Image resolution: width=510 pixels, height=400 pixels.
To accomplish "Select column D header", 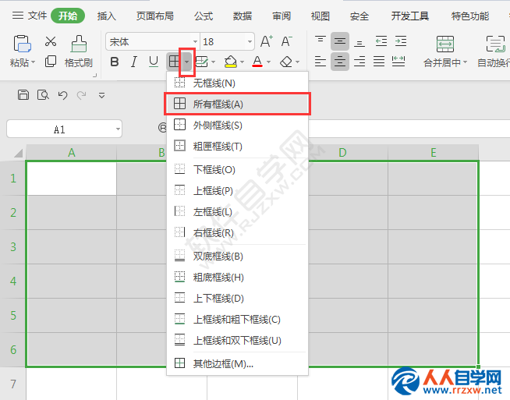I will tap(342, 152).
